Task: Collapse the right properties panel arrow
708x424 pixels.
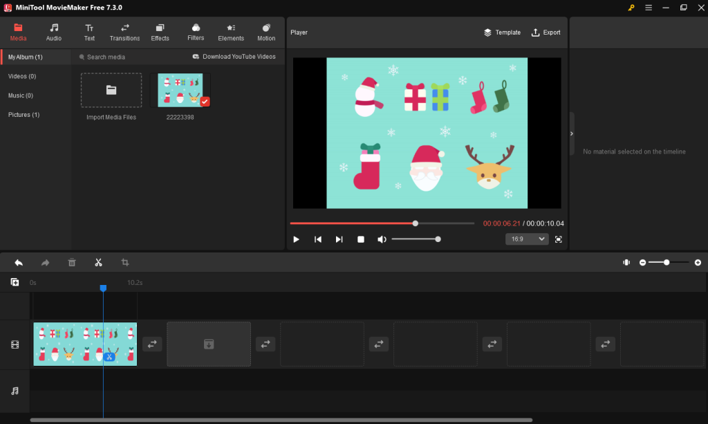Action: 572,133
